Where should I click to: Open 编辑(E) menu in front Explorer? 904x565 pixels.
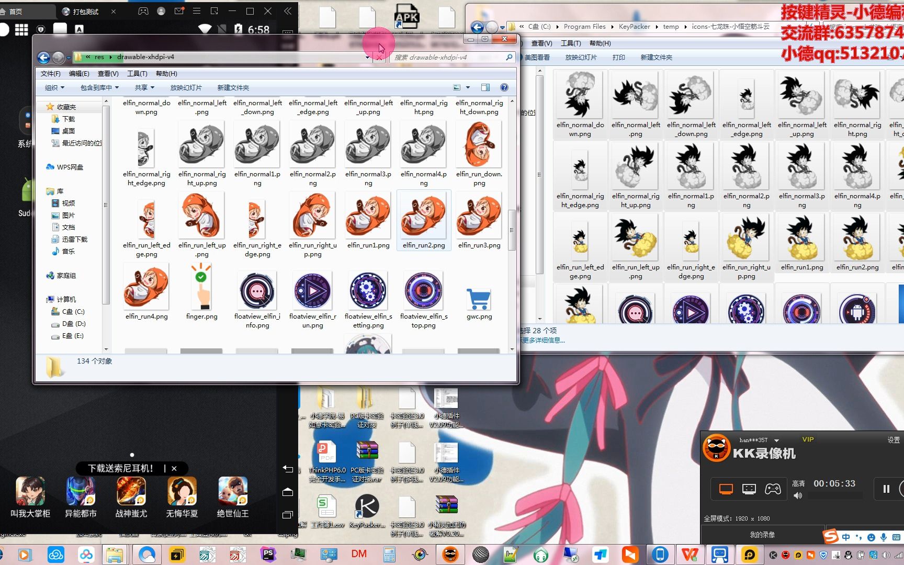click(x=79, y=74)
